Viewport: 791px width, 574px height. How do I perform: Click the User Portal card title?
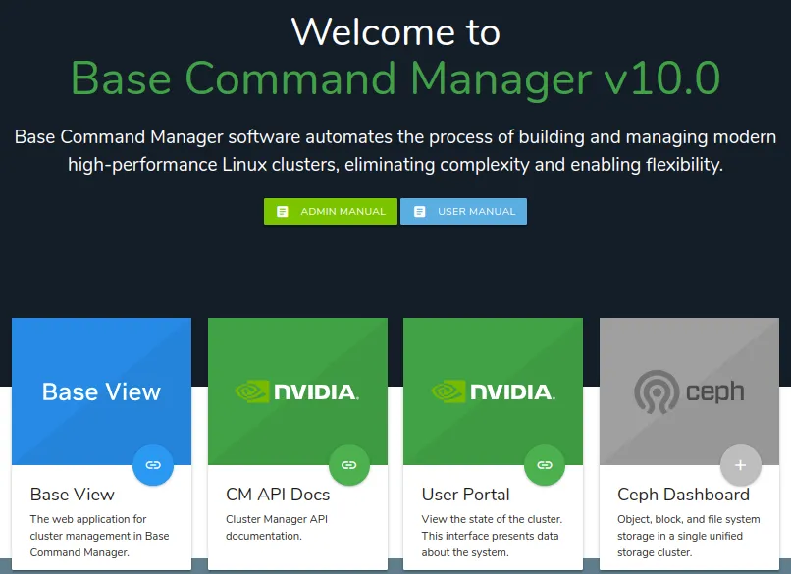[x=465, y=495]
